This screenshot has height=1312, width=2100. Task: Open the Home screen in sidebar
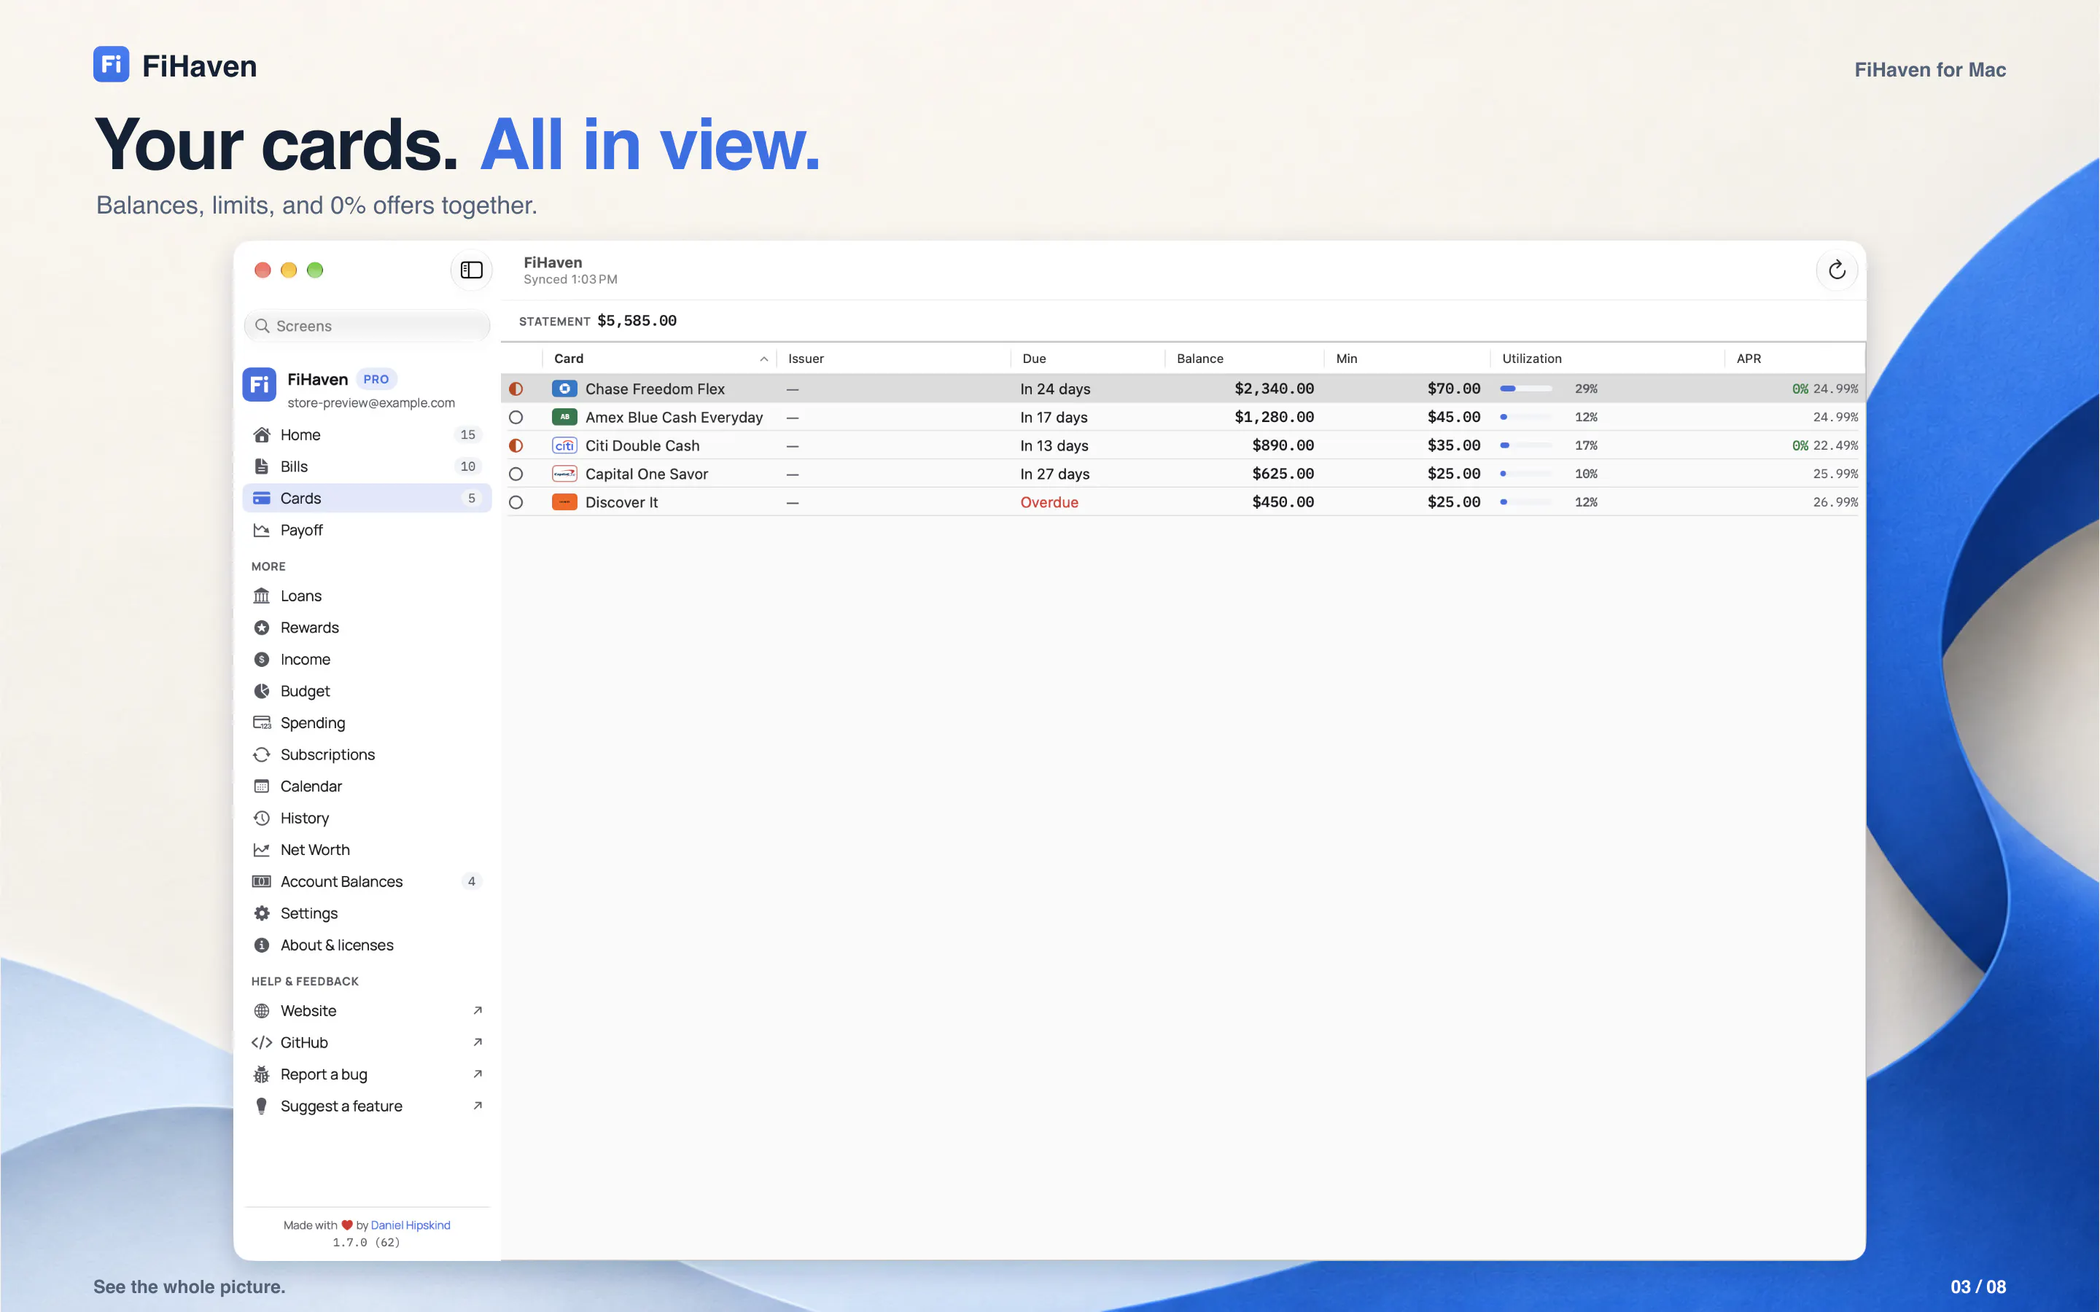(367, 434)
